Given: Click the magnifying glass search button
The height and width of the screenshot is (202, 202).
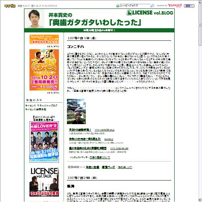Looking at the screenshot, I should coord(152,6).
